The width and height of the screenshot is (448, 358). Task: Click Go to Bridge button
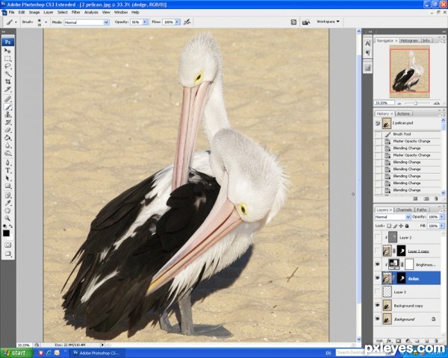pyautogui.click(x=305, y=22)
